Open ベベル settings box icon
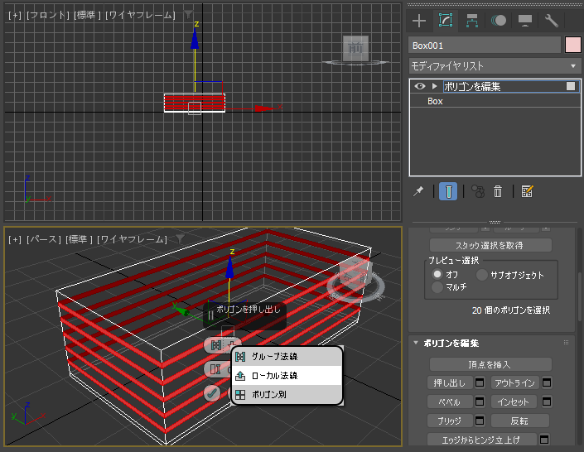Image resolution: width=584 pixels, height=452 pixels. 480,402
